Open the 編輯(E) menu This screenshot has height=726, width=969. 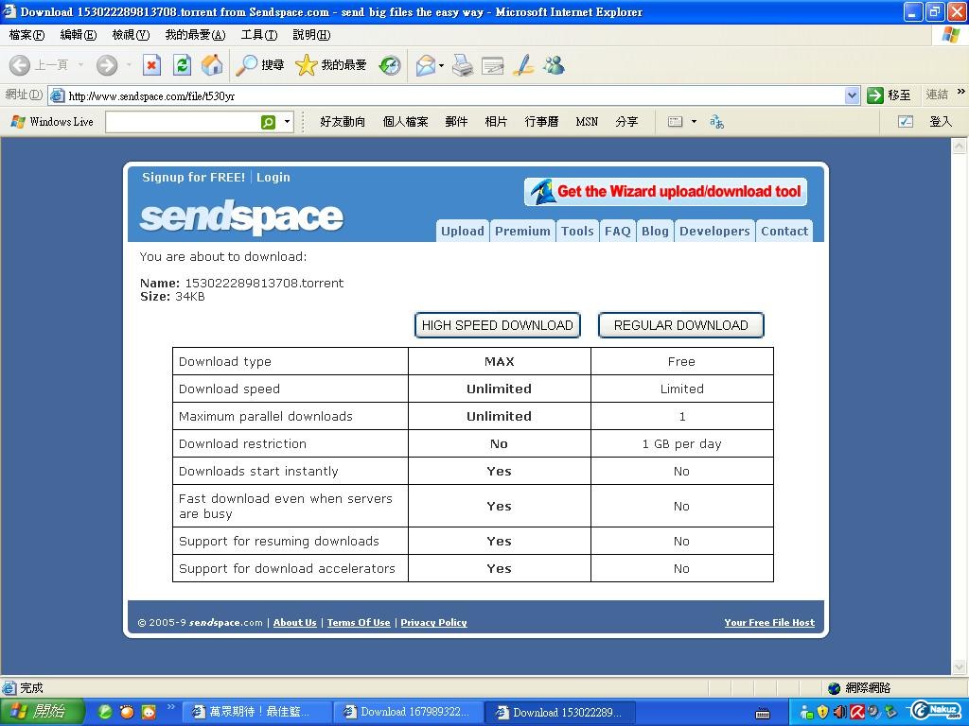point(79,35)
